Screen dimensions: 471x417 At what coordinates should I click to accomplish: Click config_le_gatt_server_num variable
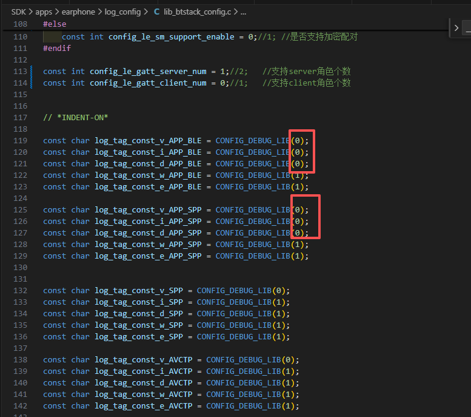tap(148, 72)
